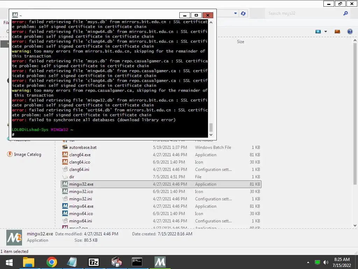The height and width of the screenshot is (269, 358).
Task: Open Image Catalog in navigation pane
Action: [x=28, y=154]
